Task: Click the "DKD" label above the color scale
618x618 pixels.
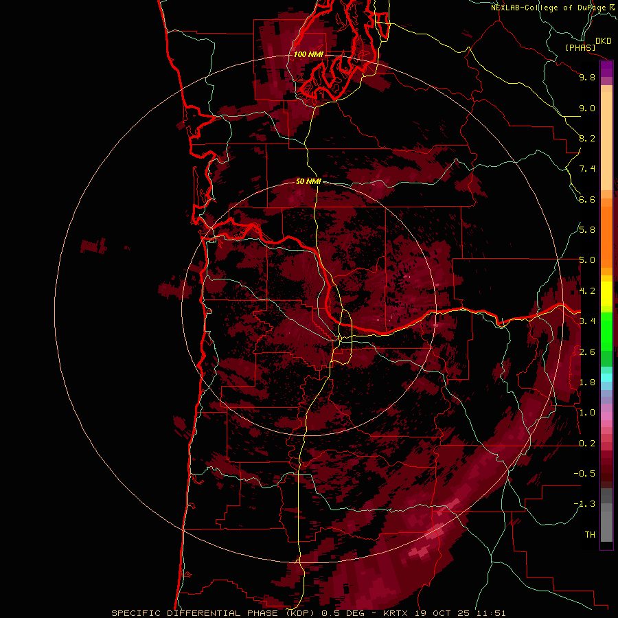Action: [x=604, y=41]
